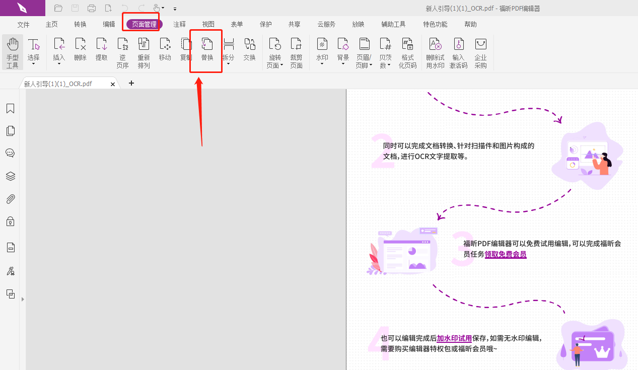Crop the page with 裁剪页面
This screenshot has height=370, width=638.
click(296, 52)
